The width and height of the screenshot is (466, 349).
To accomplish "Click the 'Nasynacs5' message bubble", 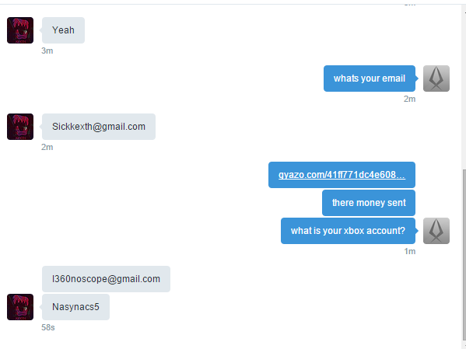I will pos(75,307).
